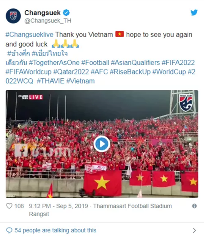Open the Changsuek profile avatar

pyautogui.click(x=13, y=16)
